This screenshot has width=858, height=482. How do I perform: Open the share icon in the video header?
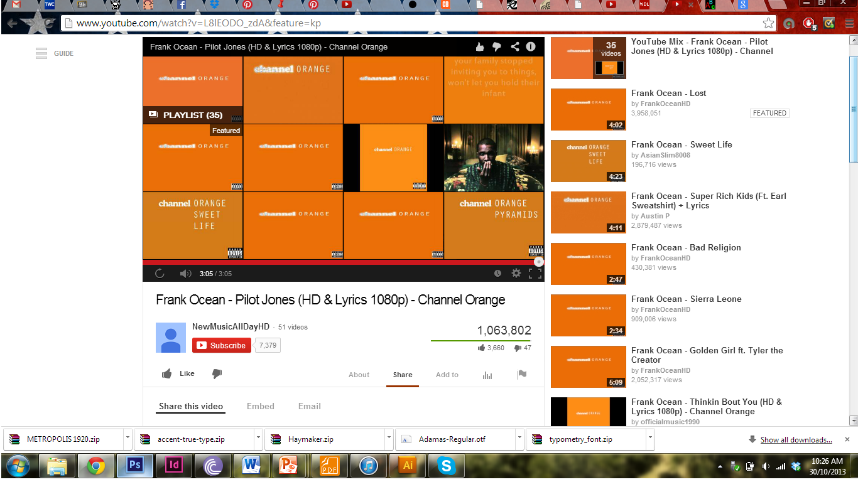click(x=514, y=46)
